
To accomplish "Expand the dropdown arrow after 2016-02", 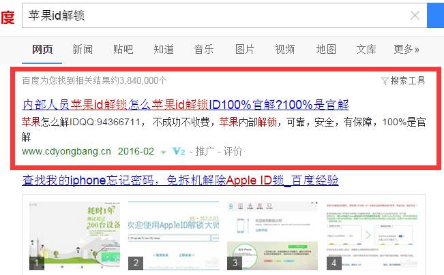I will 164,152.
